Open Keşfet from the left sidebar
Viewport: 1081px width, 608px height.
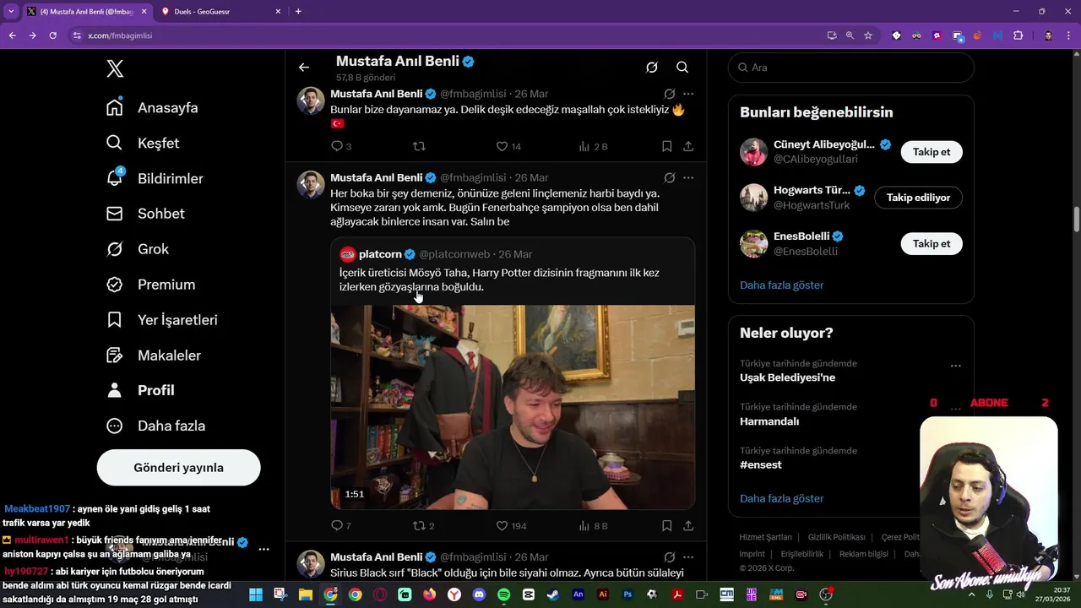(143, 144)
